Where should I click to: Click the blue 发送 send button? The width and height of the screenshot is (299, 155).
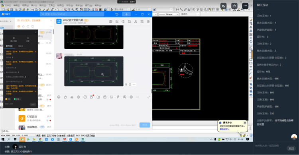(145, 125)
